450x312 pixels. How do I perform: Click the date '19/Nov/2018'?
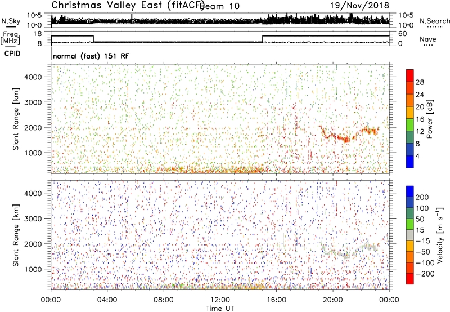point(359,5)
